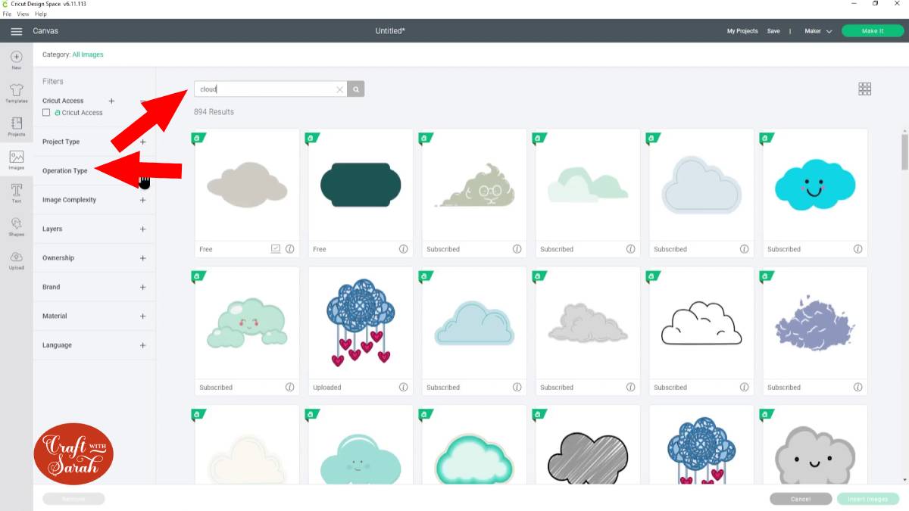Open the Shapes tool icon
Viewport: 909px width, 511px height.
tap(17, 226)
